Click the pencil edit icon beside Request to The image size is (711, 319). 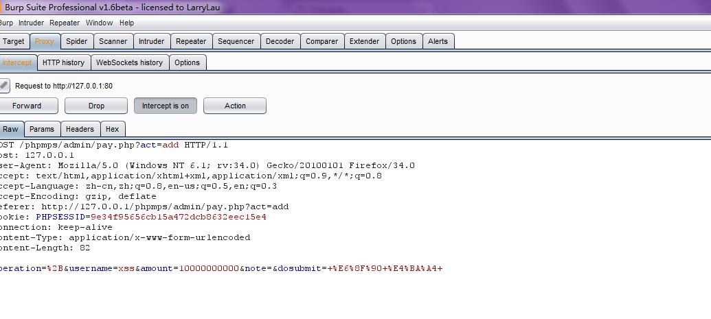[x=4, y=86]
